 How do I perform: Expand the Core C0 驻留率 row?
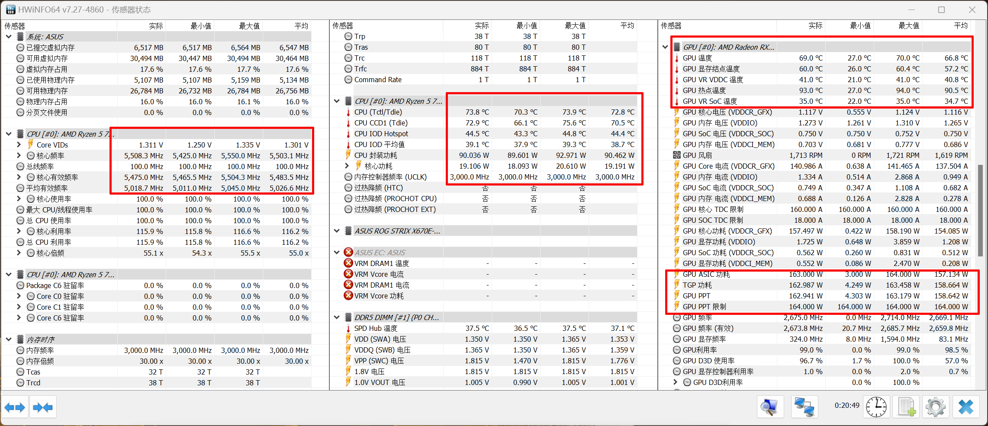pos(19,296)
